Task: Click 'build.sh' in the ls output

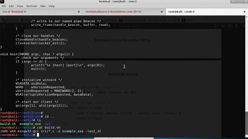Action: pyautogui.click(x=8, y=124)
